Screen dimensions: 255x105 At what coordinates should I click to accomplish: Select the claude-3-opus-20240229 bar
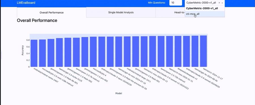(102, 52)
